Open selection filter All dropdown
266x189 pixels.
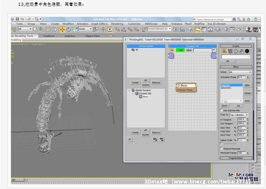coord(25,29)
